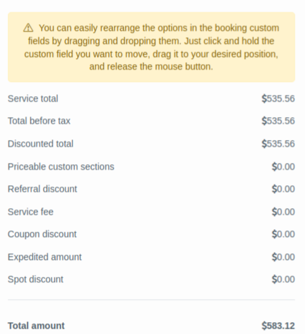Select the Coupon discount label
The image size is (305, 334).
[x=42, y=234]
